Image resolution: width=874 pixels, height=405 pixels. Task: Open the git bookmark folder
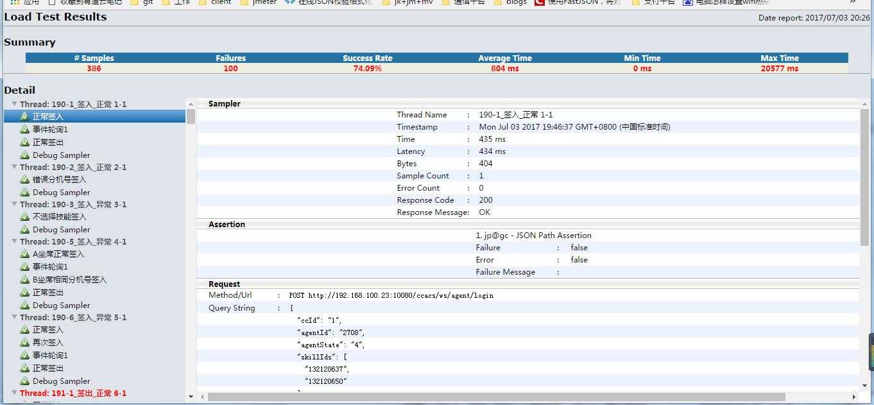142,3
